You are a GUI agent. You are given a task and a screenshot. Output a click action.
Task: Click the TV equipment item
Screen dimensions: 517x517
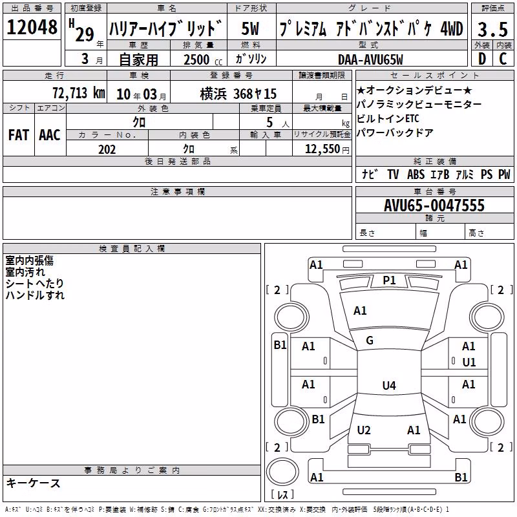pyautogui.click(x=393, y=174)
